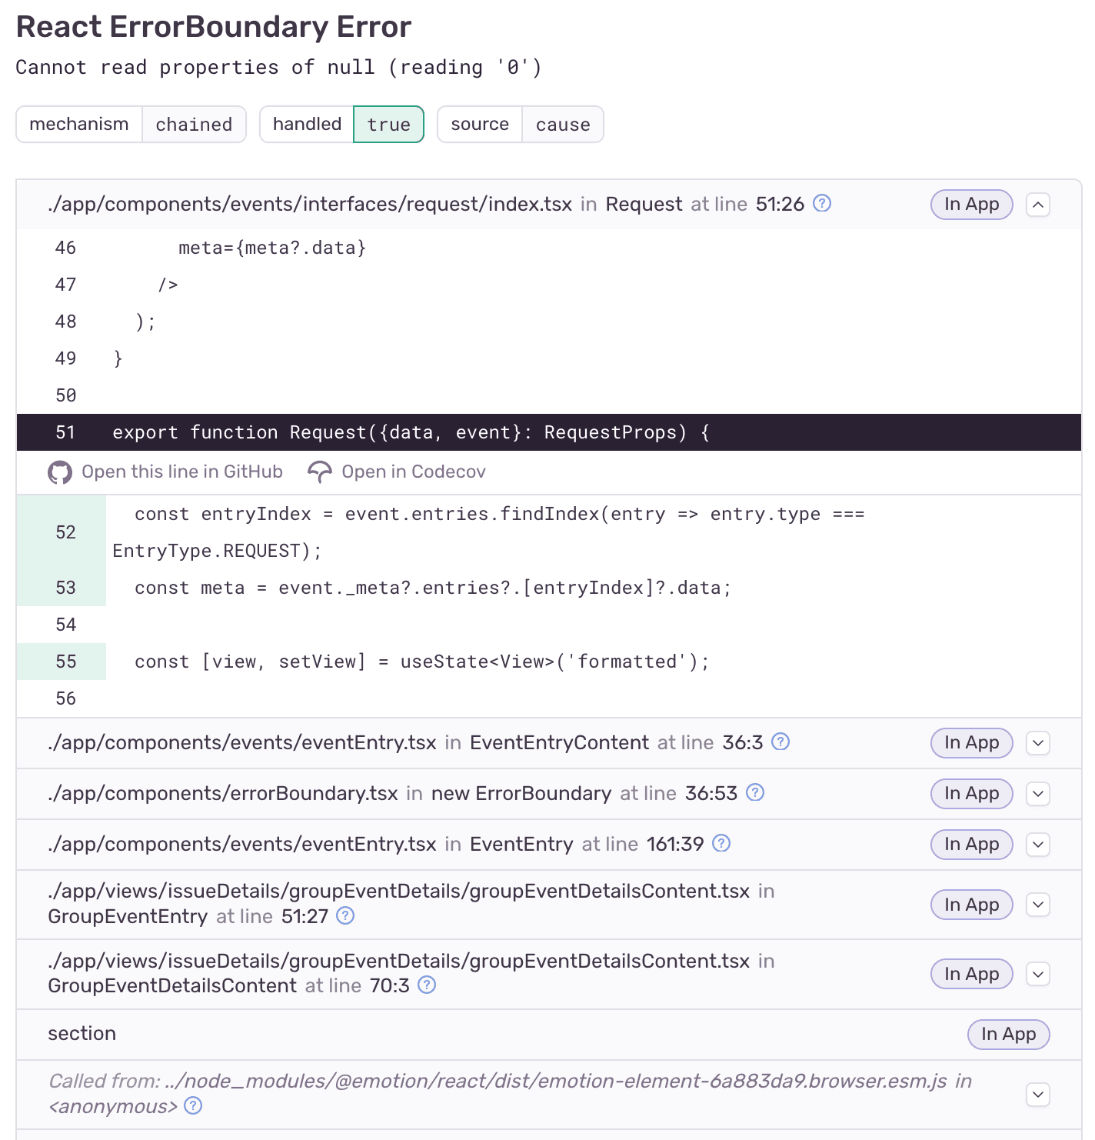Expand the emotion-element anonymous frame
Image resolution: width=1095 pixels, height=1140 pixels.
point(1038,1095)
